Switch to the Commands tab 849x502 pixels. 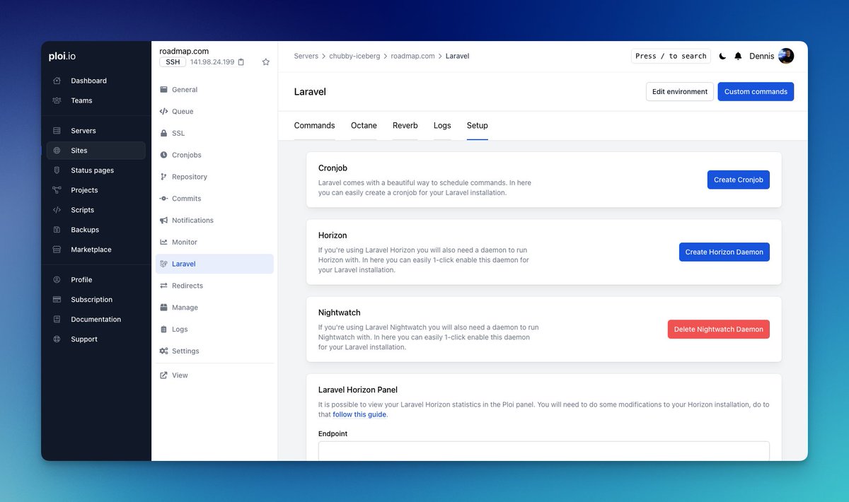(x=314, y=125)
